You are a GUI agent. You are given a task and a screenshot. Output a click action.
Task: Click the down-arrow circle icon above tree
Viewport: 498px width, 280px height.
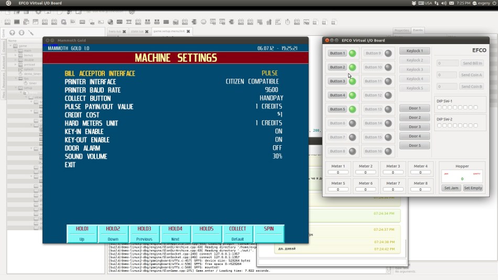(21, 33)
